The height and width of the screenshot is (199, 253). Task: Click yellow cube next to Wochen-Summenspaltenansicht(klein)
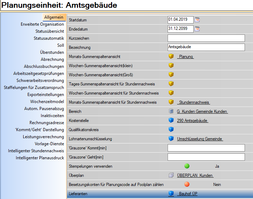point(171,66)
